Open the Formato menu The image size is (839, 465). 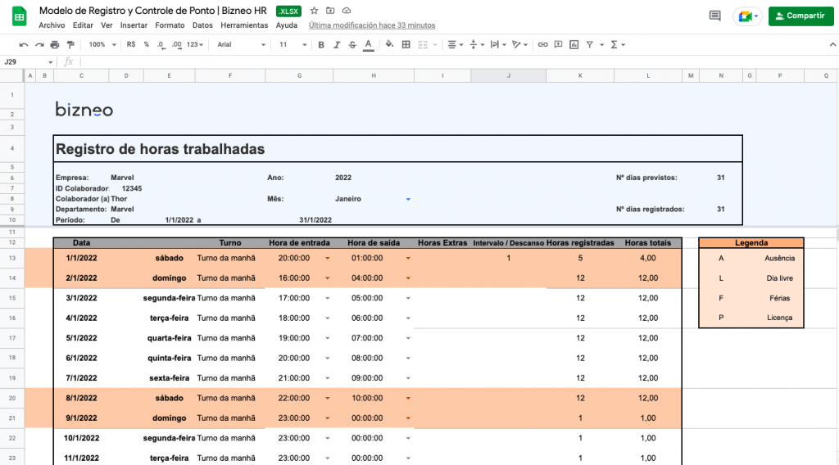(170, 25)
